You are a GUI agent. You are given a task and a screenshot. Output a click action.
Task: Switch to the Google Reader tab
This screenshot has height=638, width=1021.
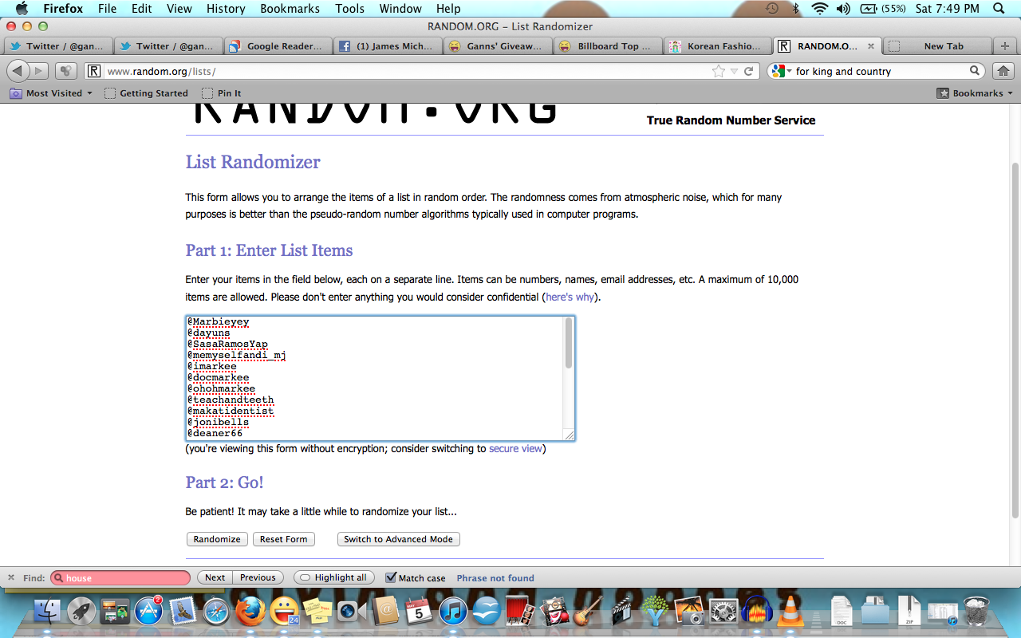point(278,46)
